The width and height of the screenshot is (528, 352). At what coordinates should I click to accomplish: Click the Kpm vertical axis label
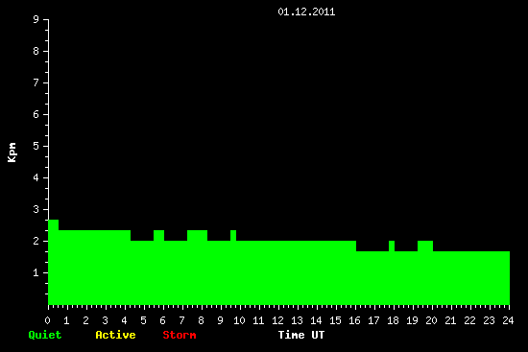pyautogui.click(x=12, y=153)
